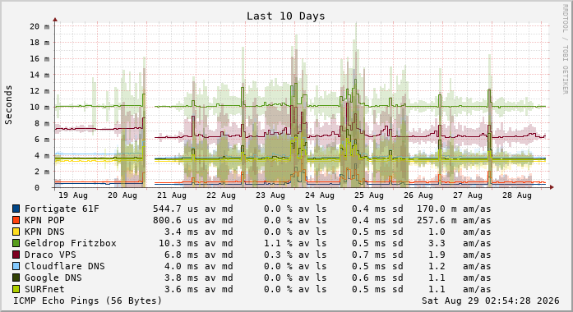Click the '22 Aug' x-axis date label

221,195
